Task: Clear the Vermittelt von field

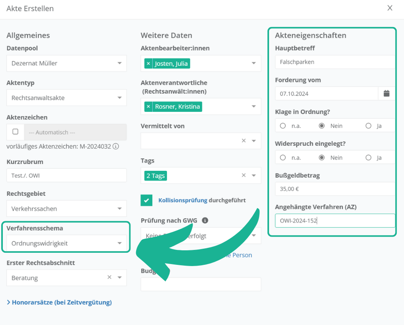Action: [244, 141]
